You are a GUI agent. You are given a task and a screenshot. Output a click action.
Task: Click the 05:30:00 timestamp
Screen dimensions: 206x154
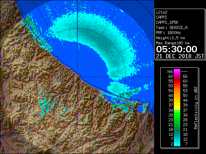click(x=177, y=49)
